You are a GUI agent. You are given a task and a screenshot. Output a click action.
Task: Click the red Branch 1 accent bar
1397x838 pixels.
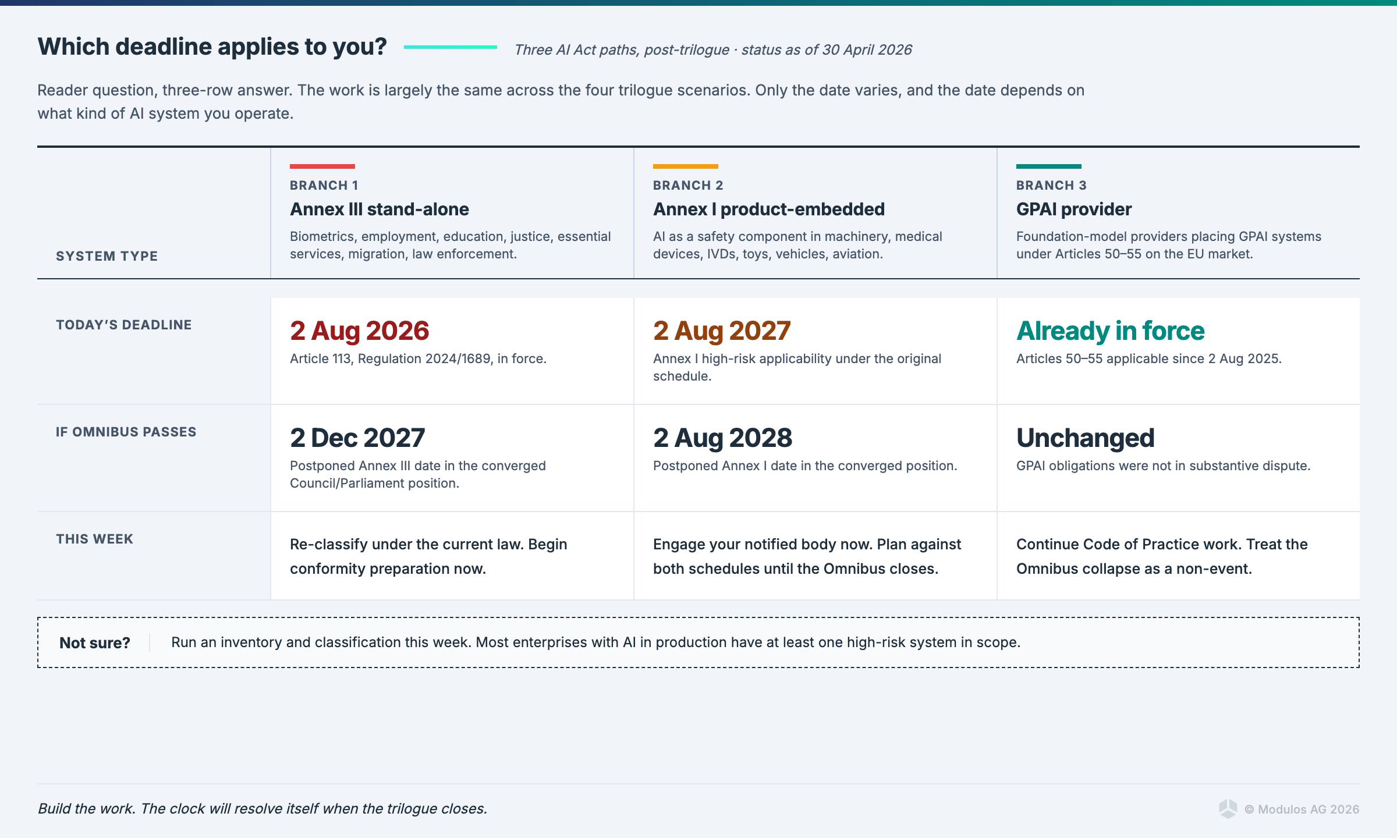pos(322,166)
